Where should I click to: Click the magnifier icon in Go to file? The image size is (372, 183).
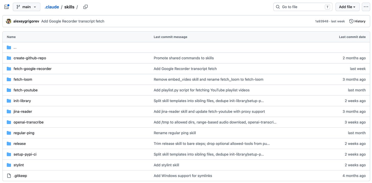(x=278, y=7)
